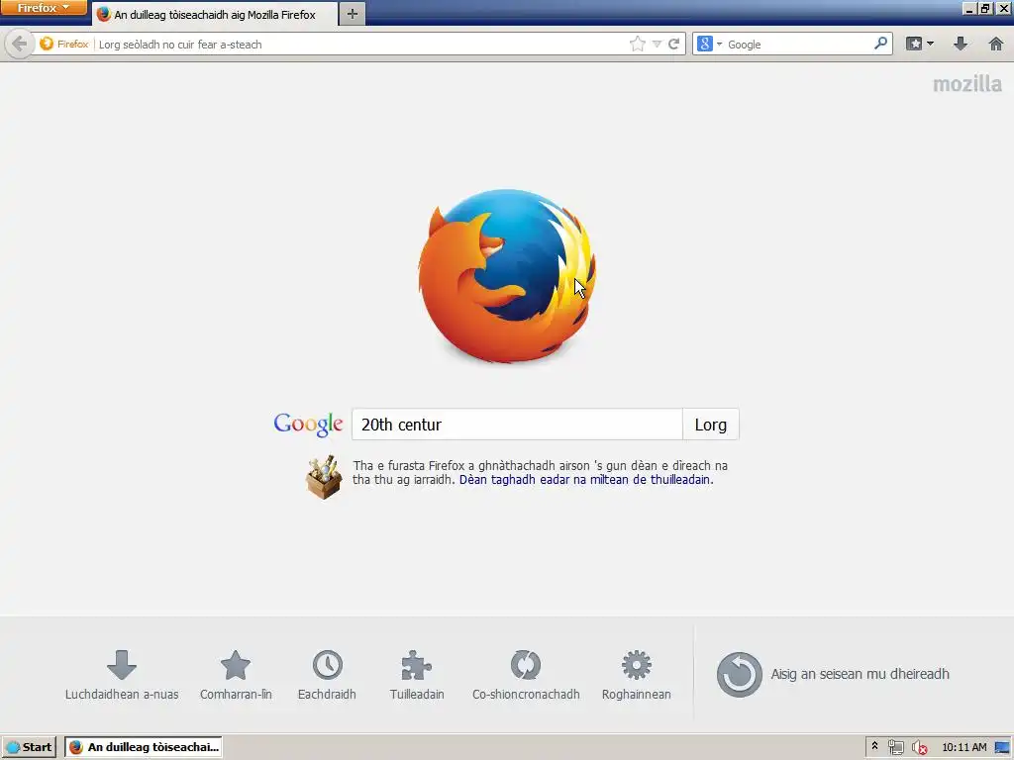1014x760 pixels.
Task: Click the Firefox identity icon in address bar
Action: [x=63, y=44]
